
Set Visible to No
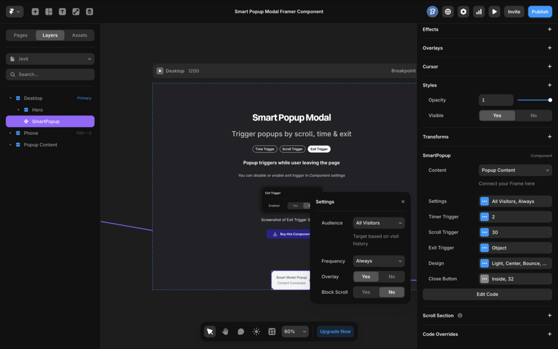click(x=534, y=116)
